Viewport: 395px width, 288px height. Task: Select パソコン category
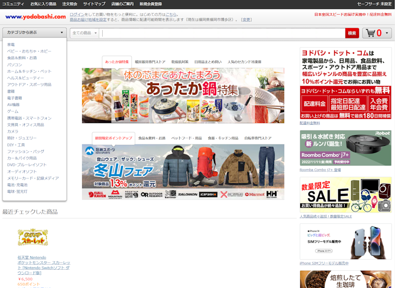[15, 65]
